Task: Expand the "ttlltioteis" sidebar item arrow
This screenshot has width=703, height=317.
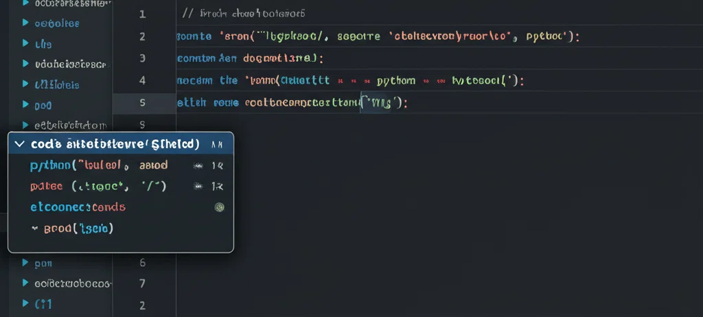Action: [x=25, y=84]
